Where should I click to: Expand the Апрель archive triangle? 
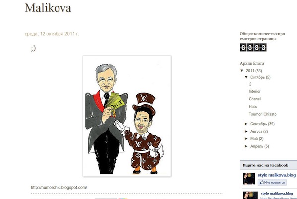coord(246,146)
